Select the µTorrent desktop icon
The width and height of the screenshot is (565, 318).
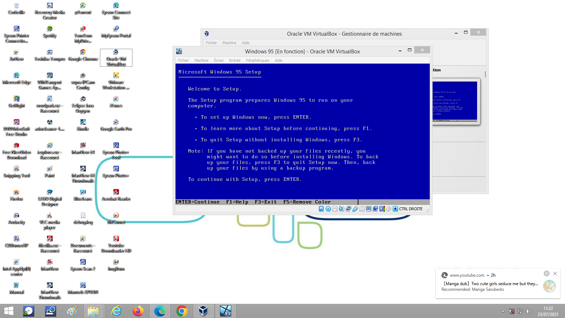click(x=83, y=9)
